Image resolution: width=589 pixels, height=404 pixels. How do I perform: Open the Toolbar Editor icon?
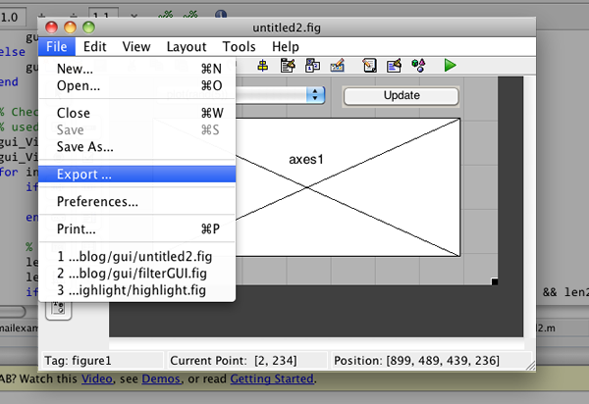coord(337,66)
